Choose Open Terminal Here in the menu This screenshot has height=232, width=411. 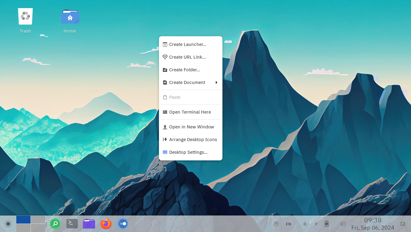(190, 112)
